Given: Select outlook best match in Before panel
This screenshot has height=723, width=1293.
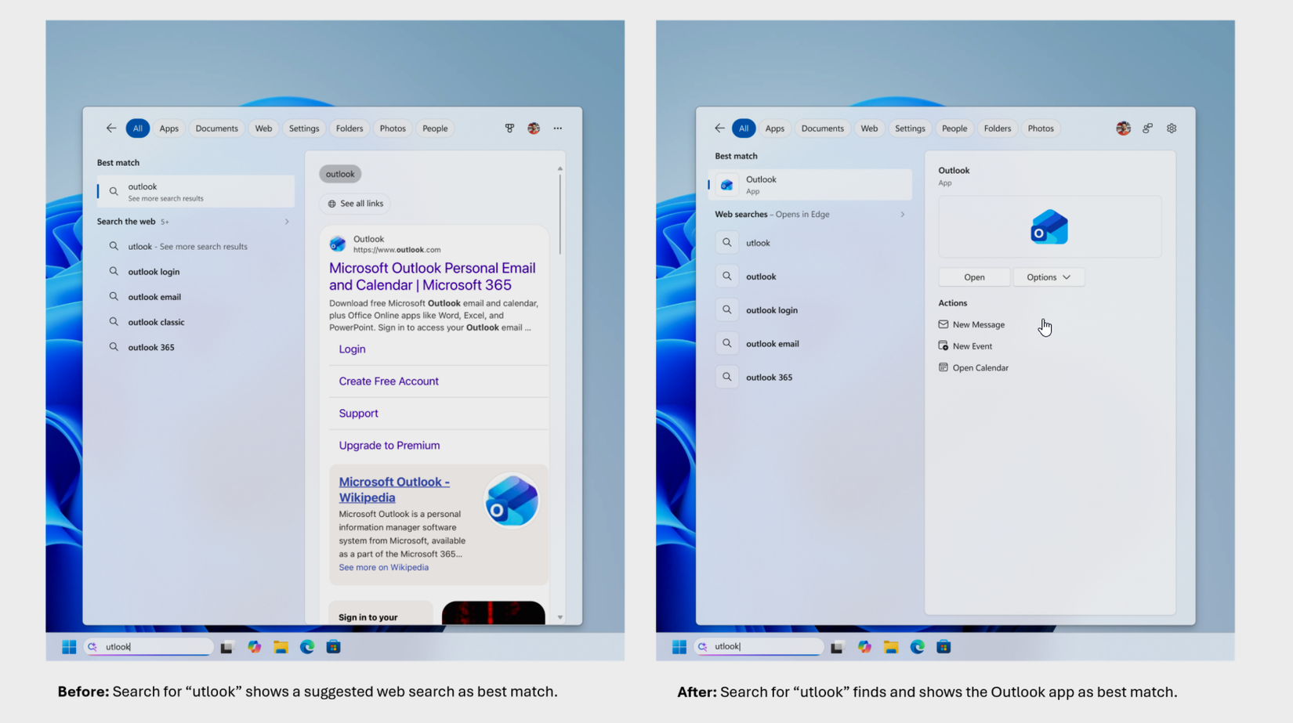Looking at the screenshot, I should 196,192.
